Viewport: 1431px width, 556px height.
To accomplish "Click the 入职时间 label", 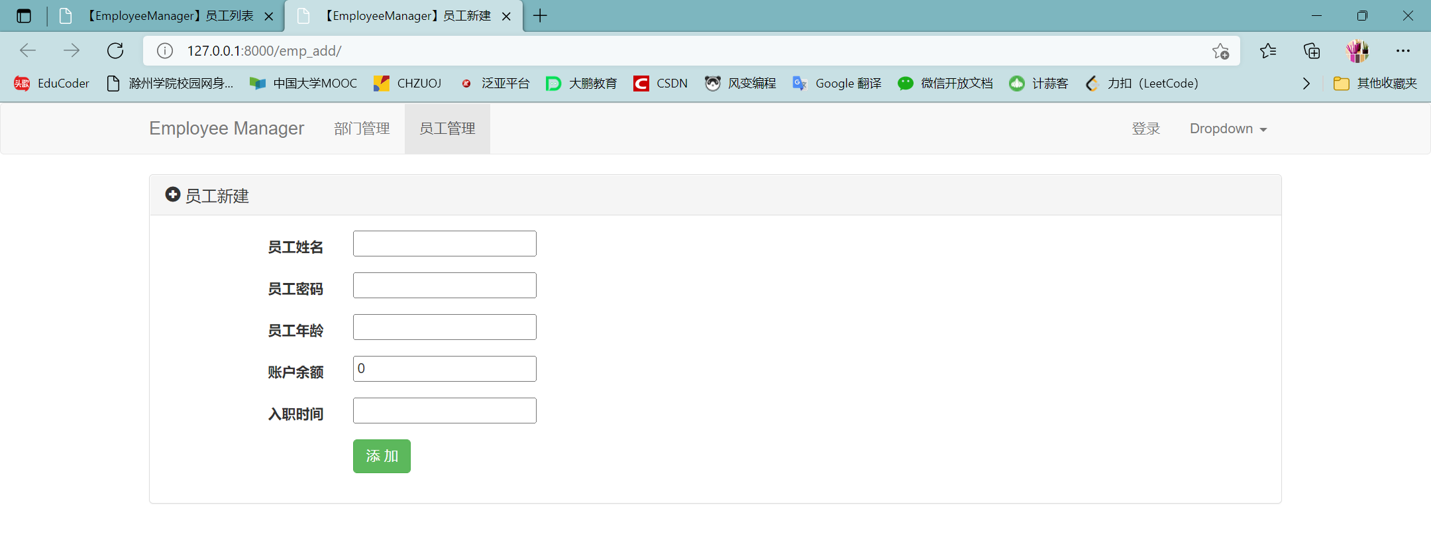I will click(x=295, y=414).
